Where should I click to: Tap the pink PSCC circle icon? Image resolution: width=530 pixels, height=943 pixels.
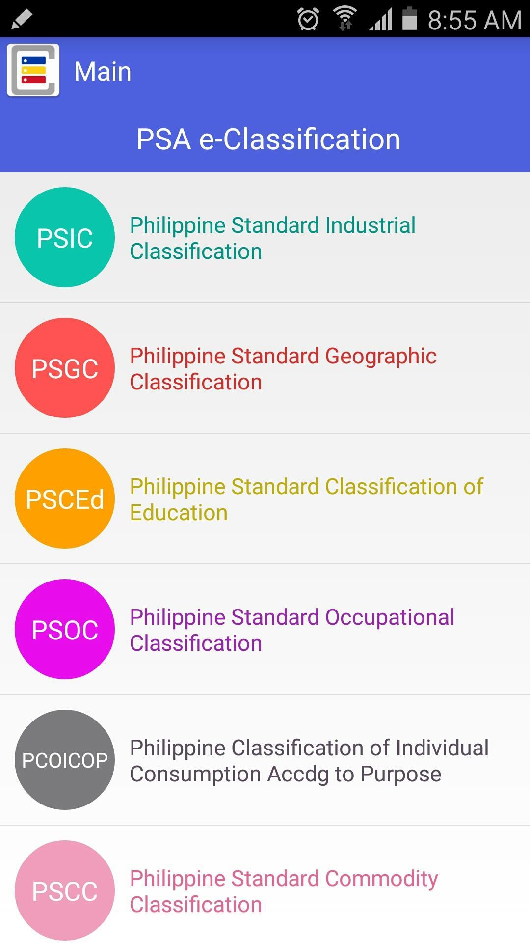65,890
